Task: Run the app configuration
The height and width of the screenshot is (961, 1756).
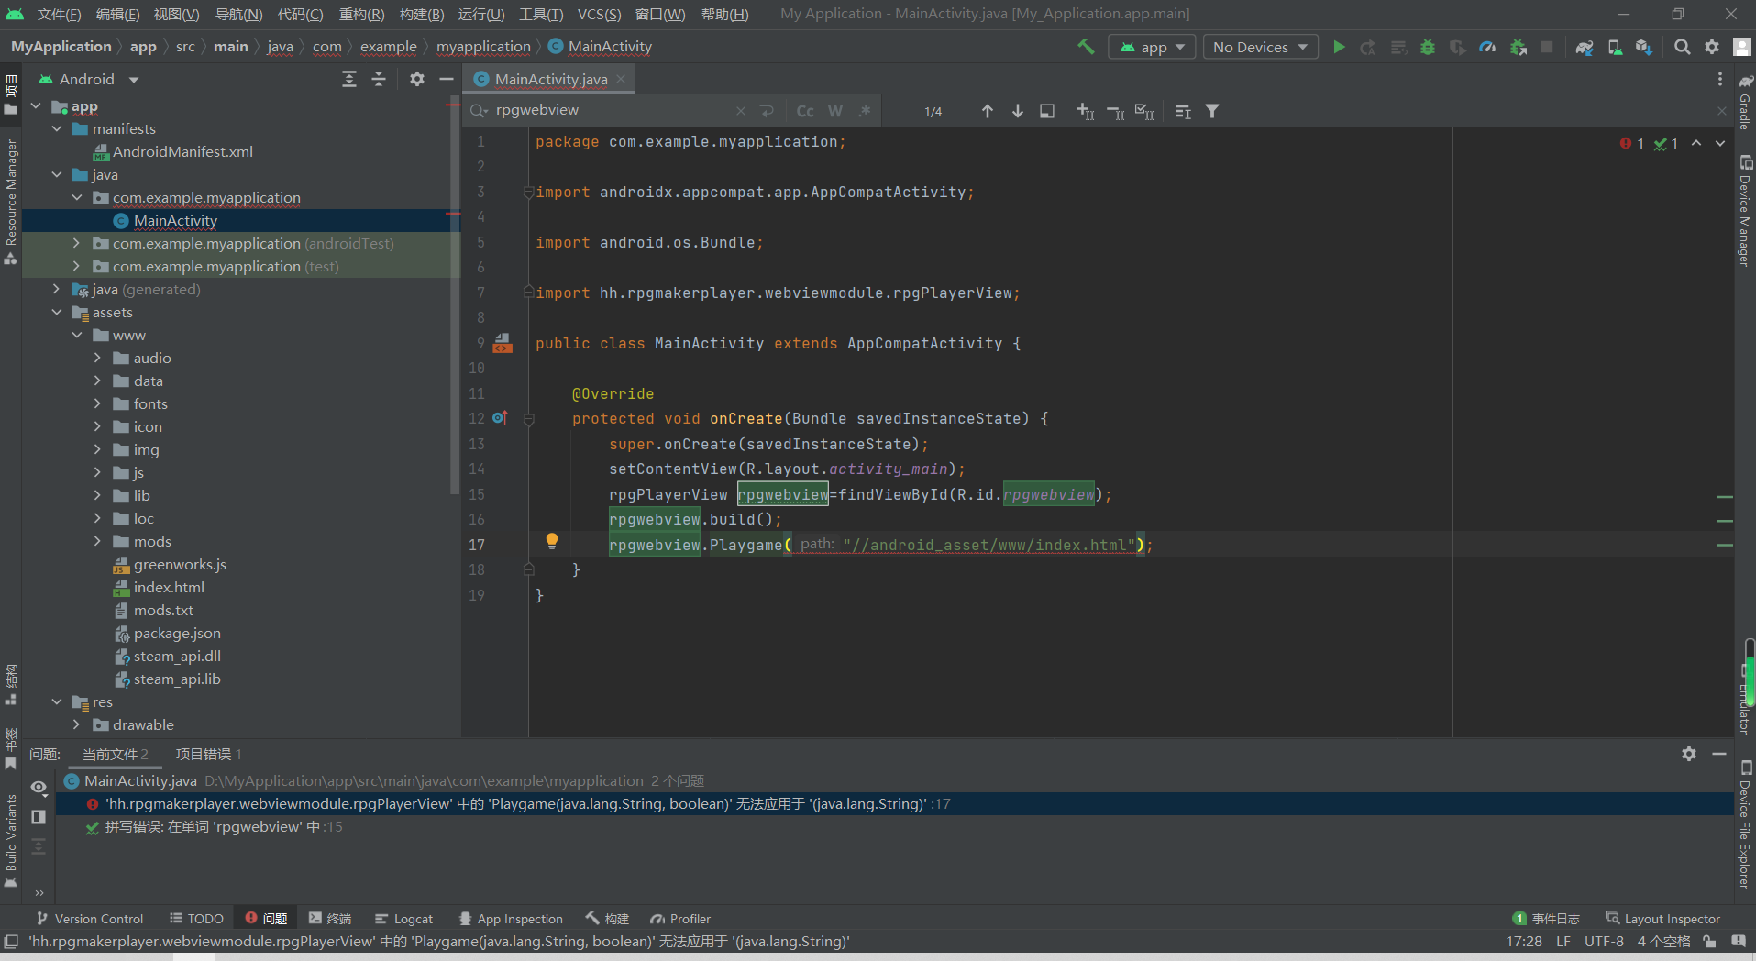Action: [1340, 47]
